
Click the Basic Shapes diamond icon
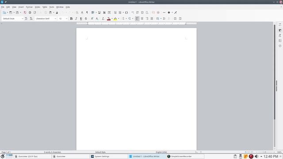click(169, 13)
